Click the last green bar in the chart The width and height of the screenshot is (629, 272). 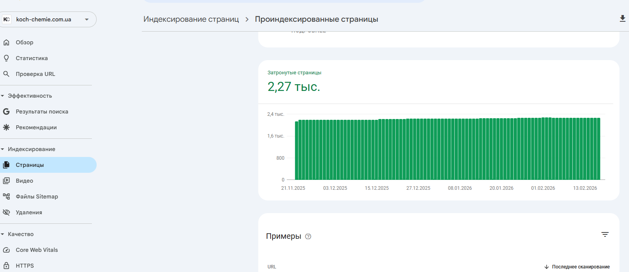(x=599, y=149)
